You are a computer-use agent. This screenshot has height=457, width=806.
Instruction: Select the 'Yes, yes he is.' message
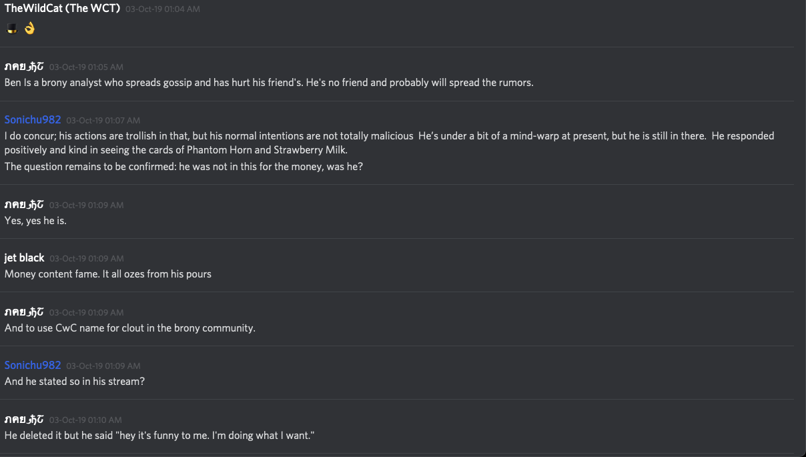(35, 220)
